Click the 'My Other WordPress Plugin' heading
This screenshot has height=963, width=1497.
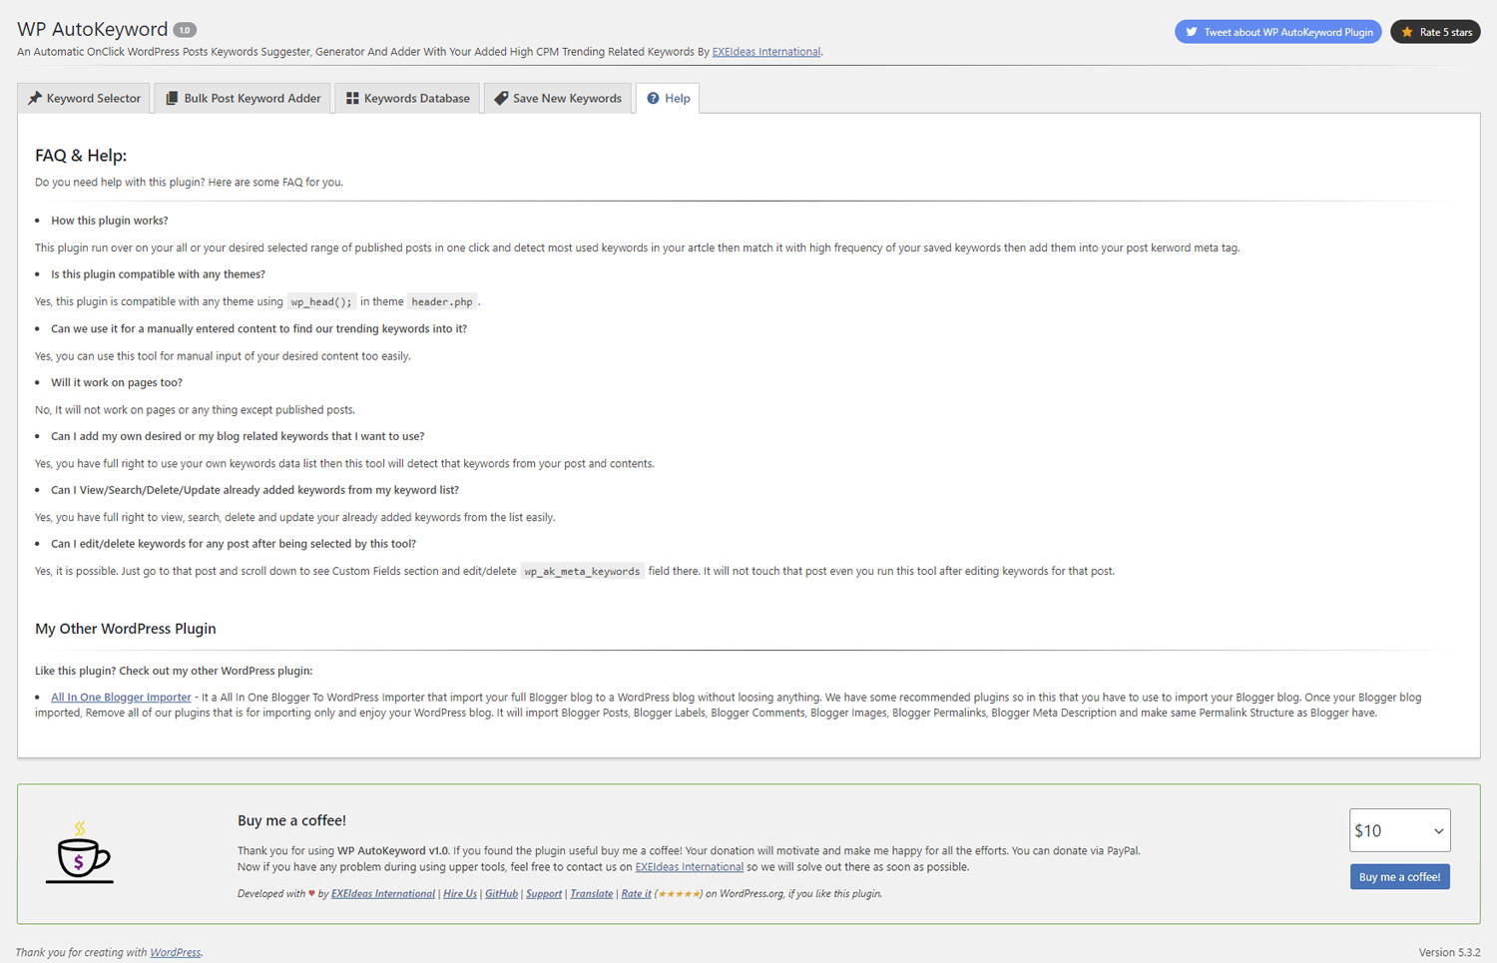[x=126, y=629]
